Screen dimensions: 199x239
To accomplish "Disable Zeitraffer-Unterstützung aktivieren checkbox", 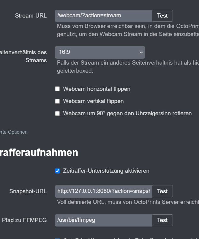I will click(x=58, y=171).
